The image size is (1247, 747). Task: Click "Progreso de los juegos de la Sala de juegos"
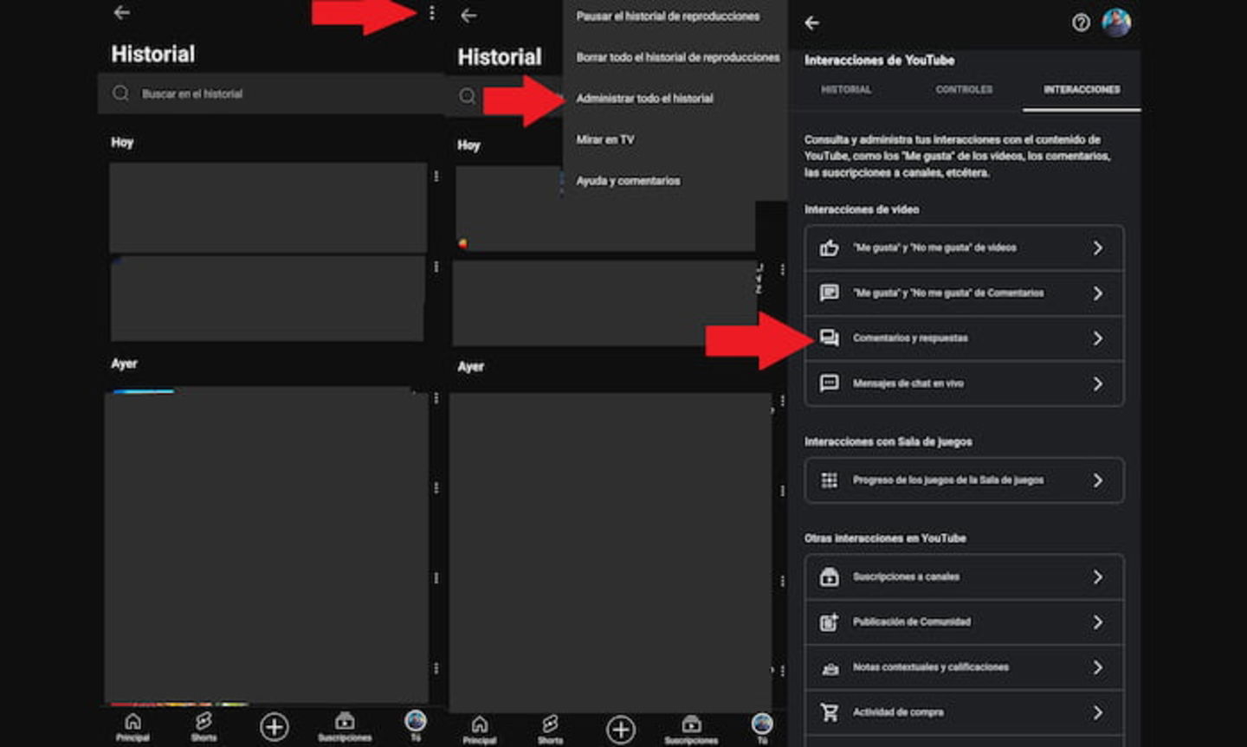948,480
